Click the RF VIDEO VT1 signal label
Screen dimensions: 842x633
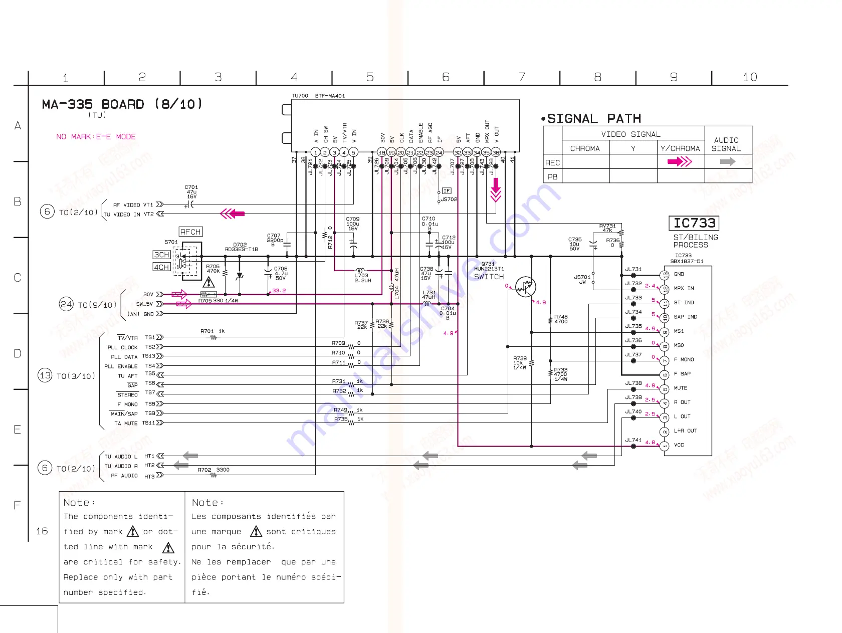133,205
